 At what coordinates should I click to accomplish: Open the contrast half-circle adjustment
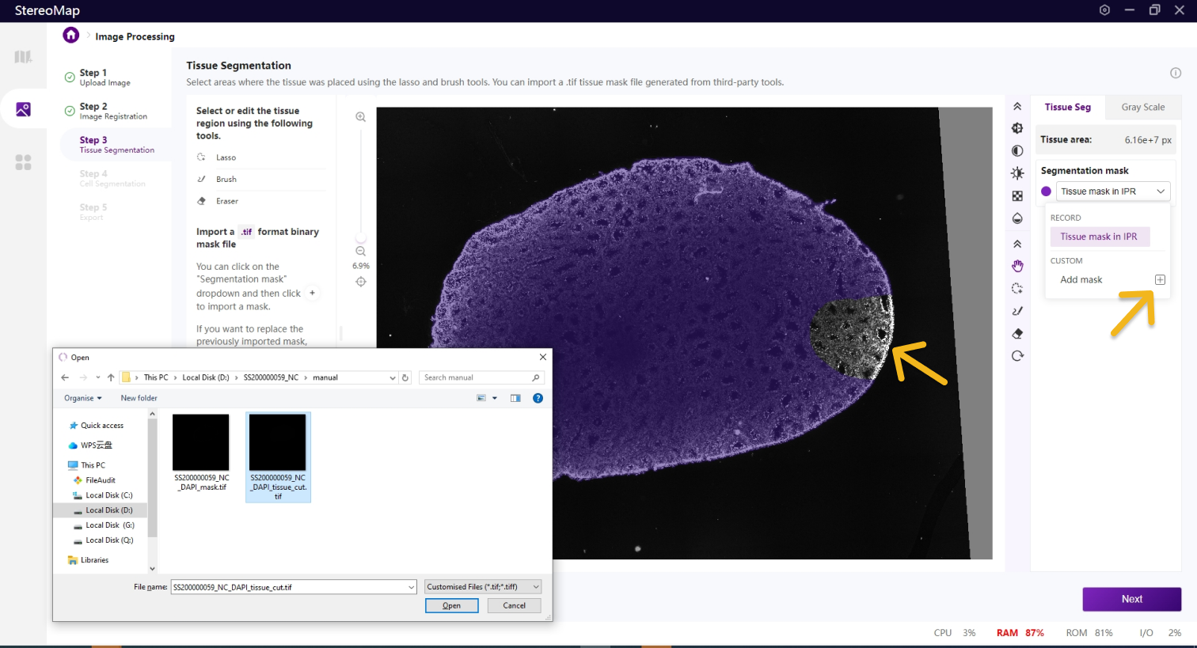pyautogui.click(x=1017, y=151)
